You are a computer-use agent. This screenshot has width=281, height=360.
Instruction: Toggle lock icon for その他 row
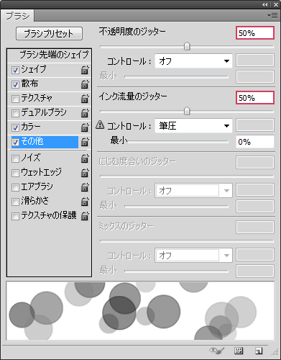(85, 142)
